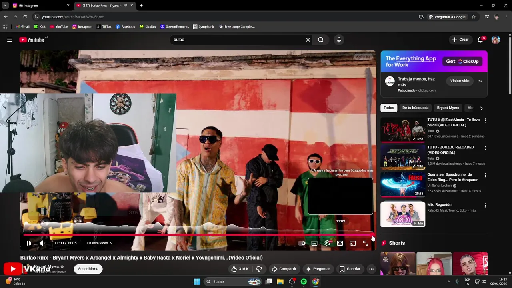Open Spotify from the taskbar
Image resolution: width=512 pixels, height=288 pixels.
click(x=304, y=282)
